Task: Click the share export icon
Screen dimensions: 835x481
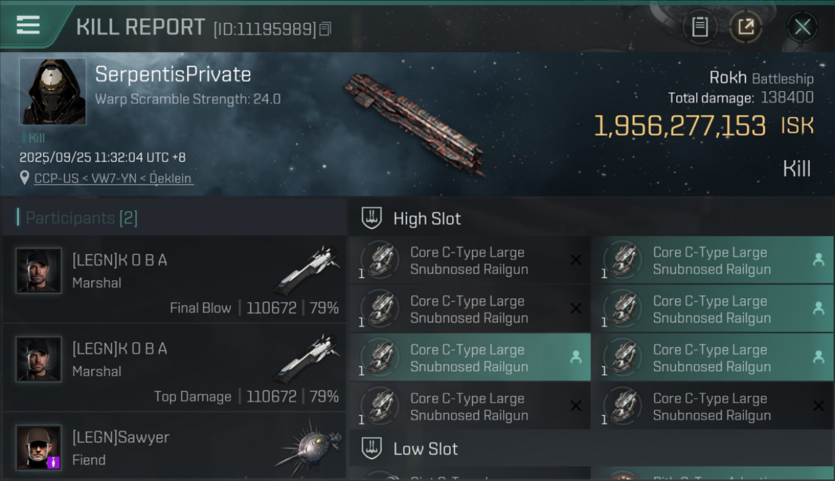Action: click(746, 27)
